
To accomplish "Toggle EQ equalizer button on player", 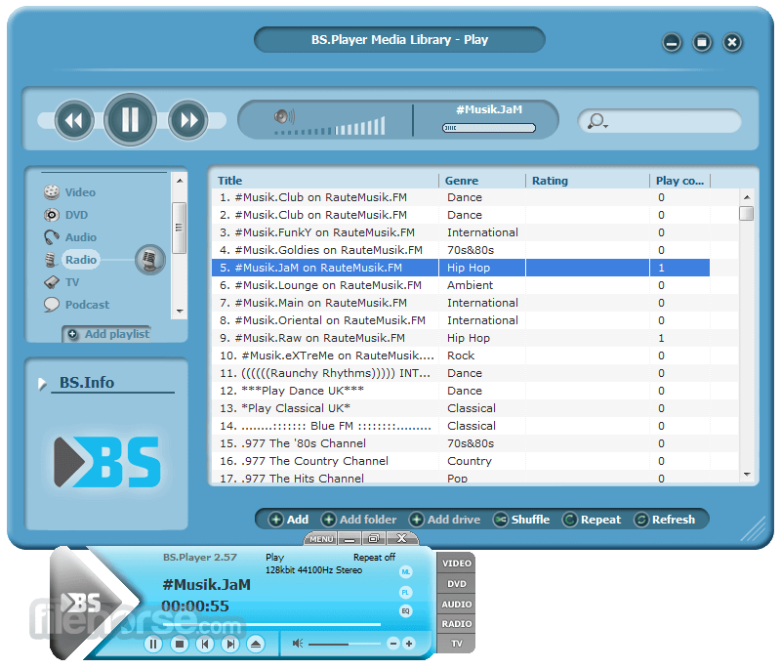I will (x=406, y=610).
